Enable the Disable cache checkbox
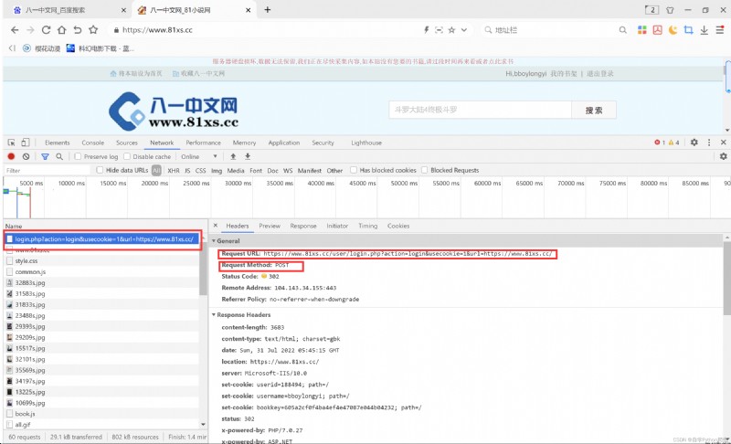Screen dimensions: 731x444 click(127, 156)
